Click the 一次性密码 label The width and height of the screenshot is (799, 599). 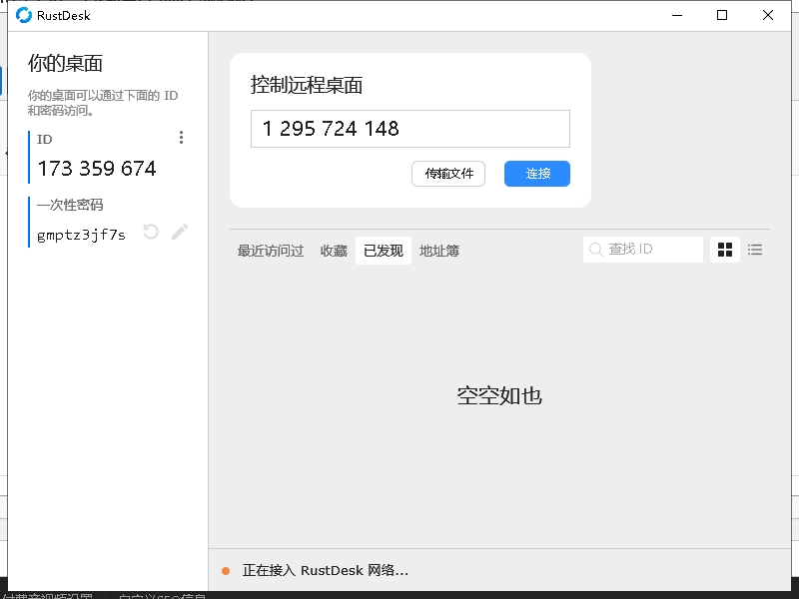(x=70, y=205)
